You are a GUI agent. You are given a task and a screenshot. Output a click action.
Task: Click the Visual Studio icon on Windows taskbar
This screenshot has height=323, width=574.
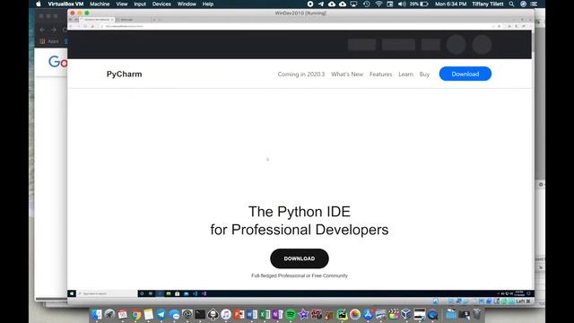204,293
